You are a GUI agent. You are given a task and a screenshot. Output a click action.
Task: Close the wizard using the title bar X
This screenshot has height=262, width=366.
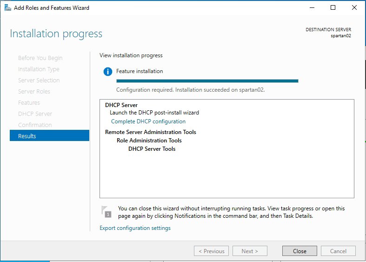coord(354,7)
